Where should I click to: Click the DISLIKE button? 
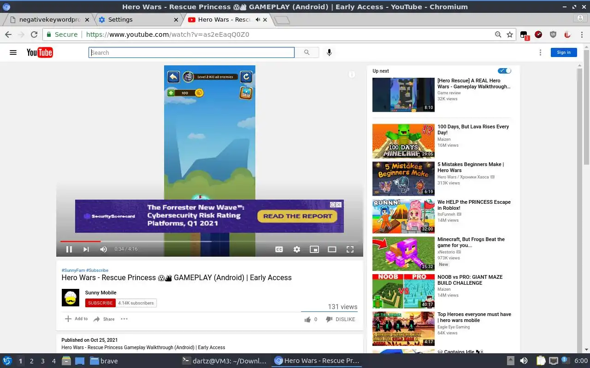pyautogui.click(x=341, y=319)
